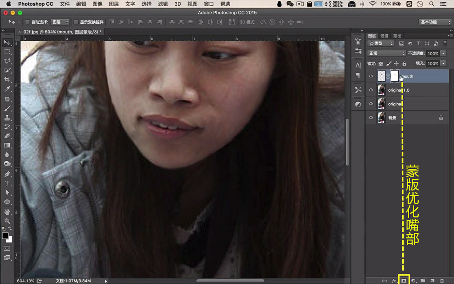Image resolution: width=454 pixels, height=284 pixels.
Task: Add layer mask button in Layers panel
Action: click(404, 280)
